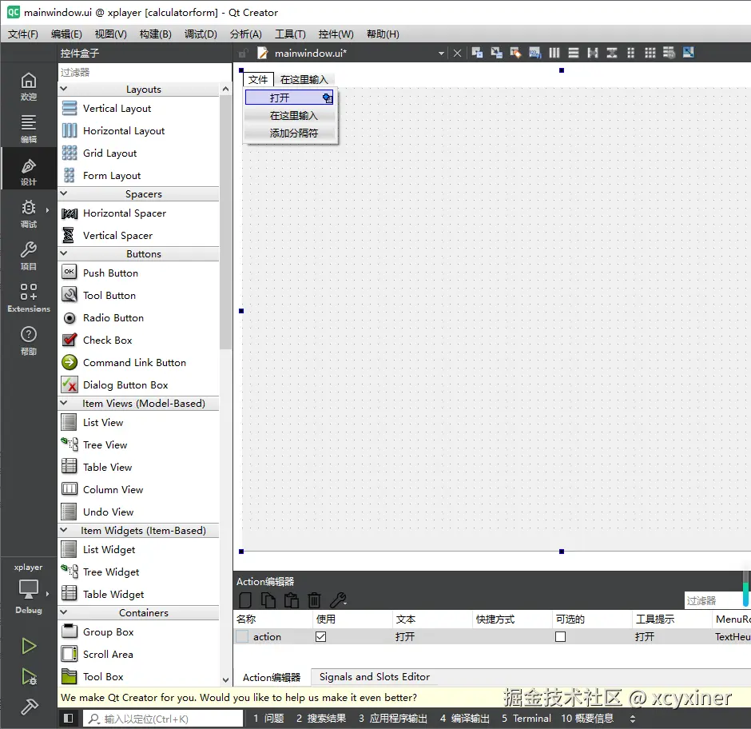The image size is (751, 729).
Task: Collapse the Spacers category
Action: [64, 193]
